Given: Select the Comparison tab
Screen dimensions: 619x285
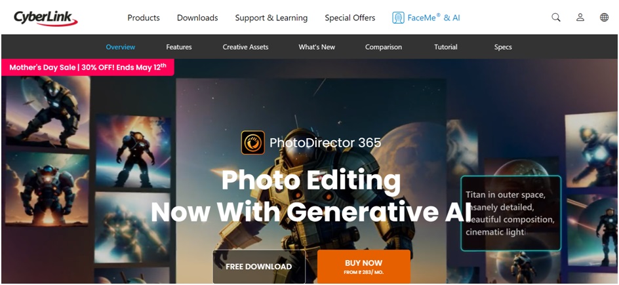Looking at the screenshot, I should point(384,47).
